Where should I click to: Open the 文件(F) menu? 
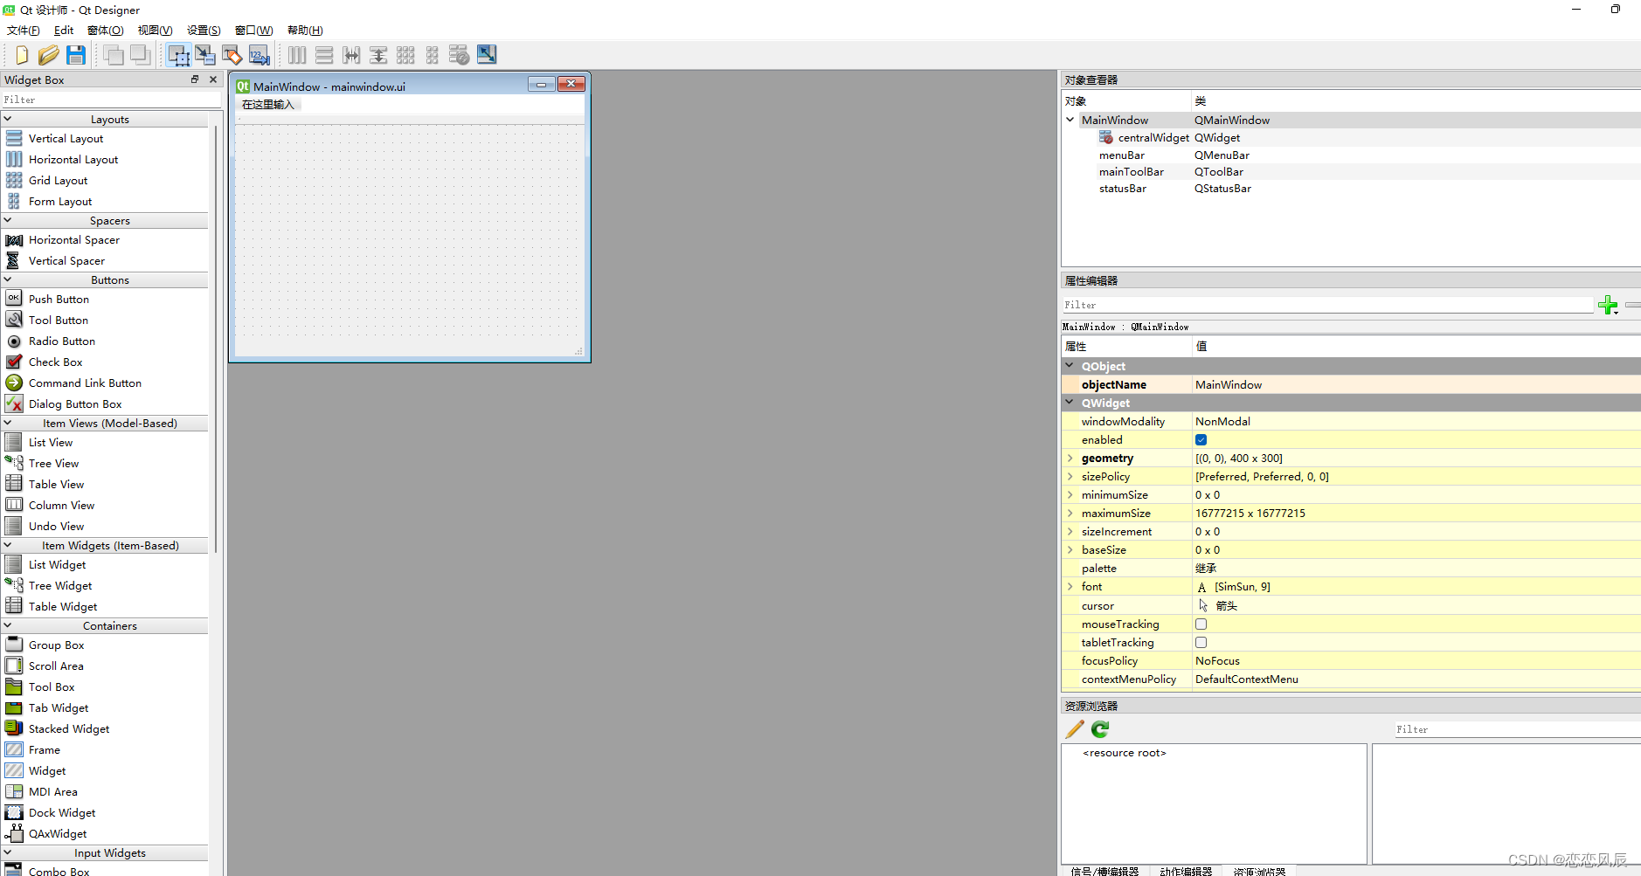[24, 31]
